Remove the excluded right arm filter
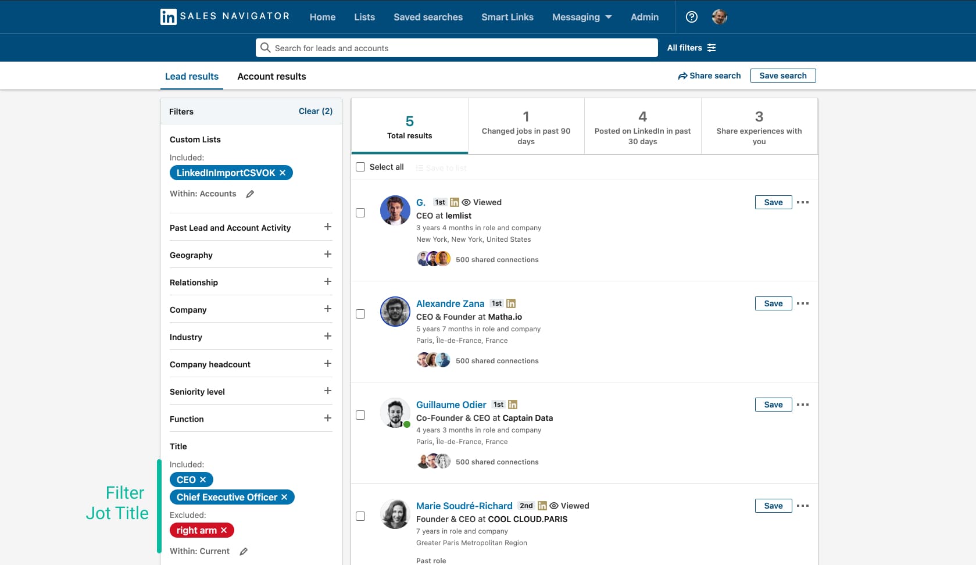Image resolution: width=976 pixels, height=565 pixels. click(224, 530)
